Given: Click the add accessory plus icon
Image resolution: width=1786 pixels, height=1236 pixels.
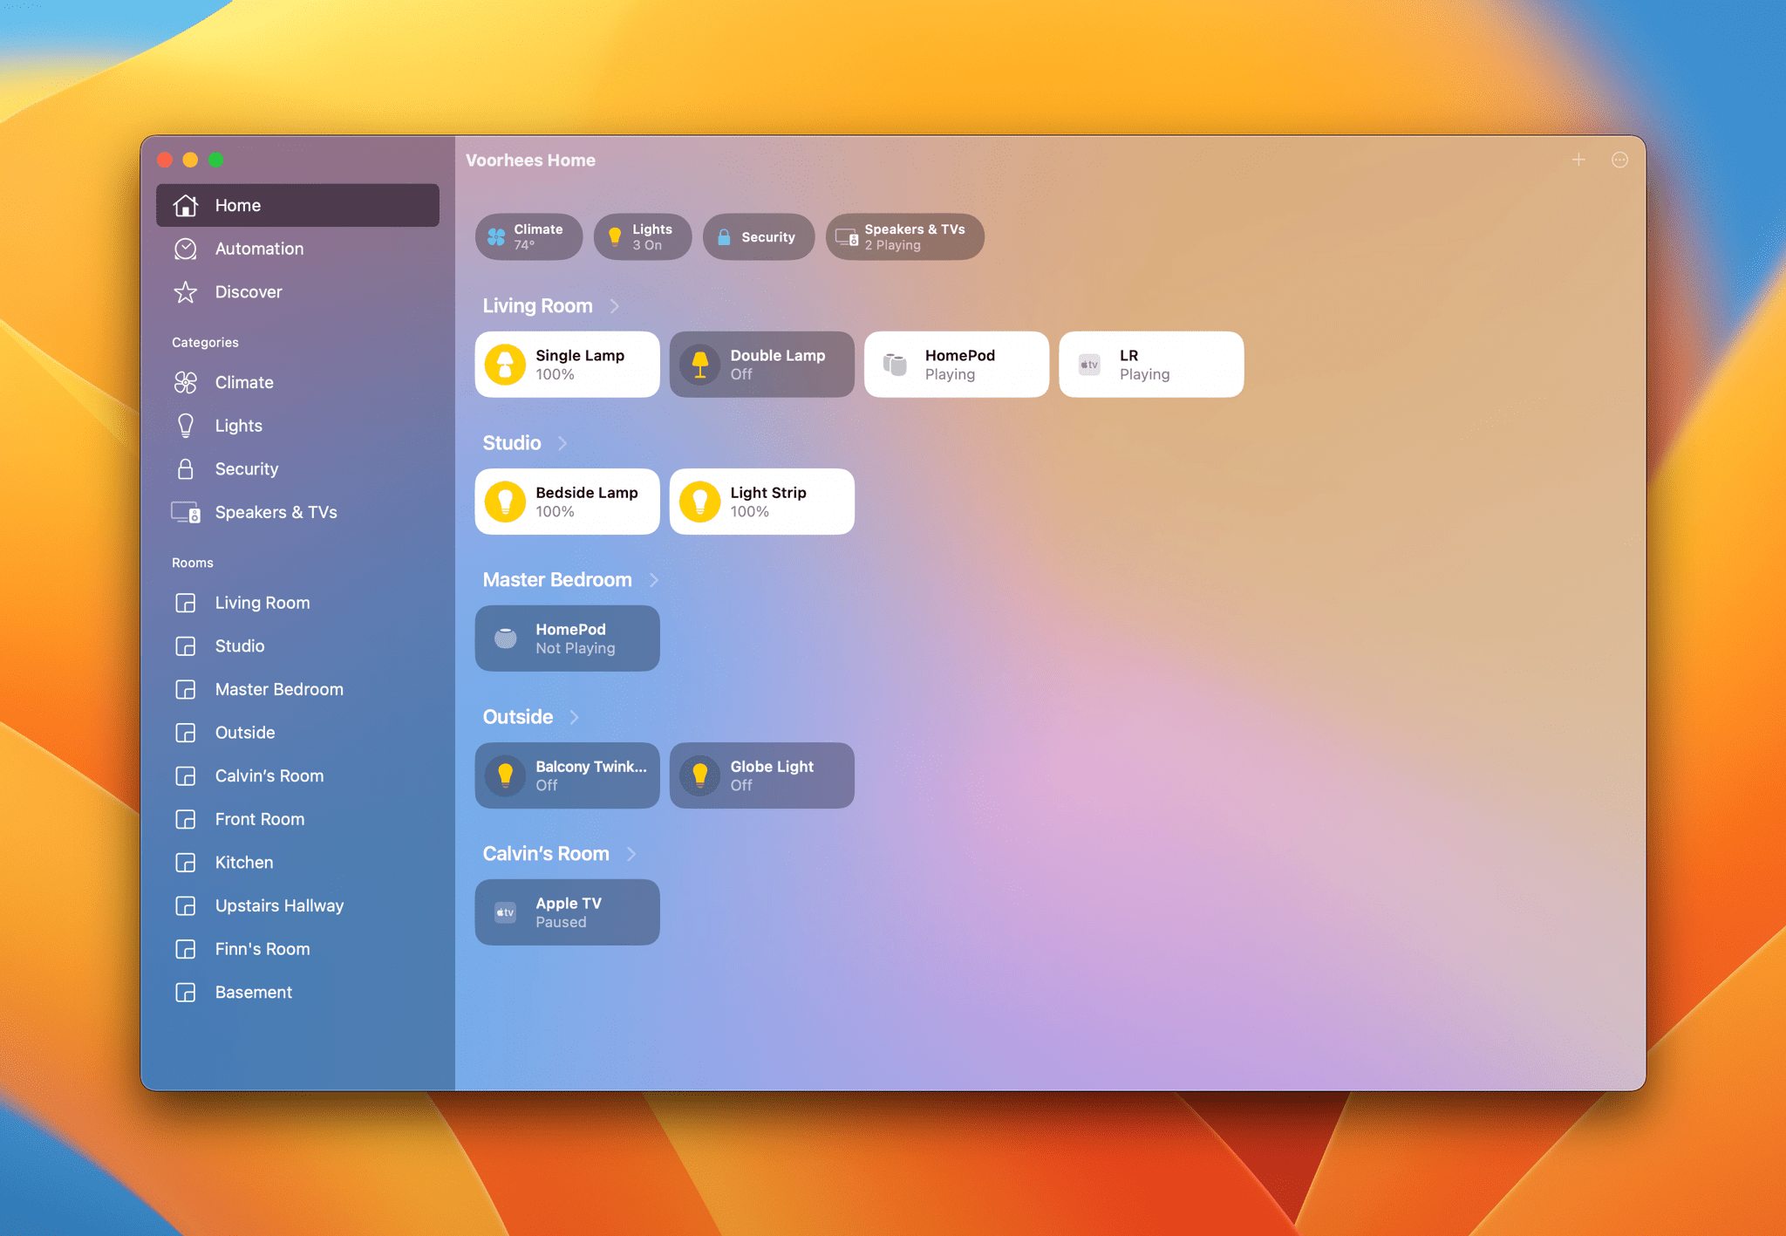Looking at the screenshot, I should pyautogui.click(x=1578, y=159).
